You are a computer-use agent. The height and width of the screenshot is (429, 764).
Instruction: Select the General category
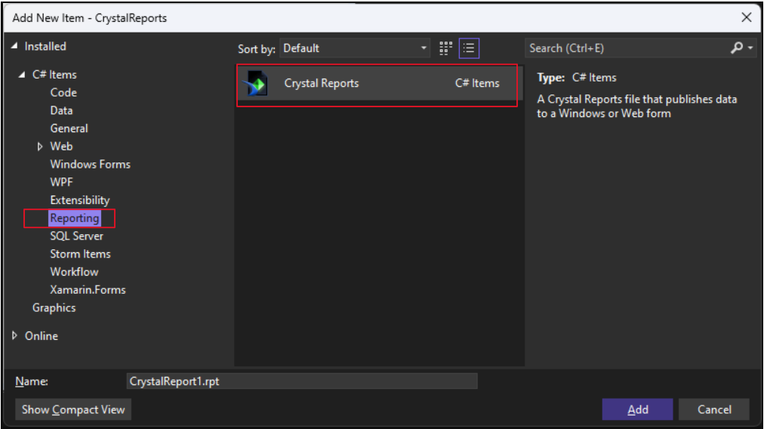[x=69, y=128]
